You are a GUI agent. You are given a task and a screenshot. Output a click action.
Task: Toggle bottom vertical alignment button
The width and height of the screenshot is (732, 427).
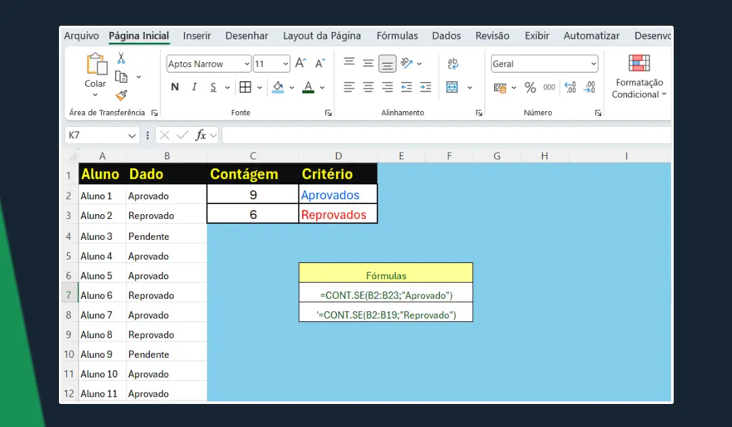387,64
